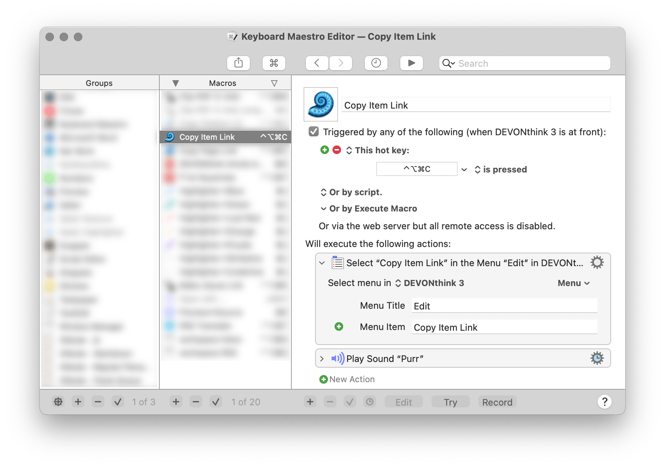The width and height of the screenshot is (665, 467).
Task: Click the Menu Title field containing Edit
Action: click(504, 306)
